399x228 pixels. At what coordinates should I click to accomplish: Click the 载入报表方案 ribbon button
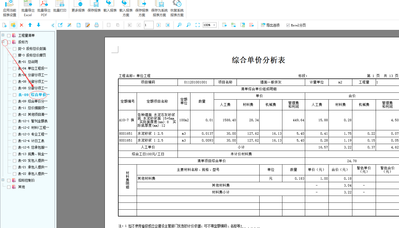tap(126, 9)
